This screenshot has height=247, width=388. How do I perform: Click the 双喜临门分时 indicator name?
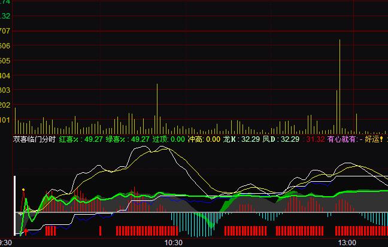point(34,139)
